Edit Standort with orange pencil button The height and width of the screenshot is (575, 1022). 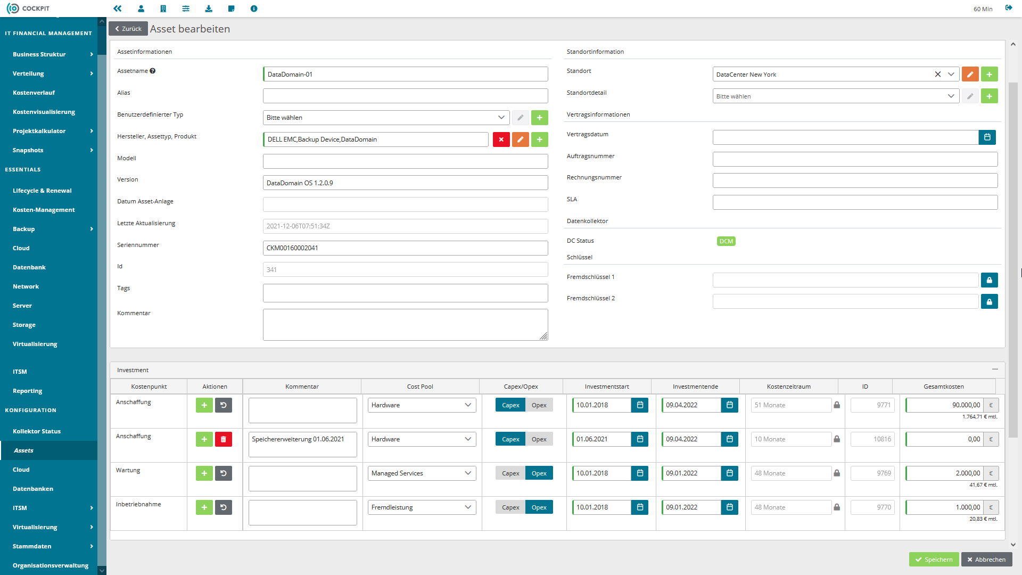[970, 75]
